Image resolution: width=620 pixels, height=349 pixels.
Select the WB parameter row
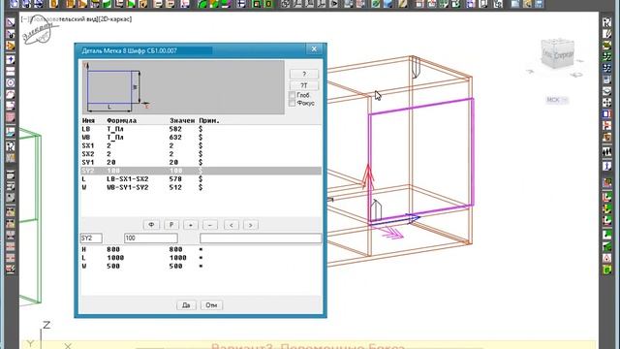pos(201,138)
